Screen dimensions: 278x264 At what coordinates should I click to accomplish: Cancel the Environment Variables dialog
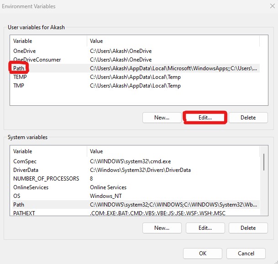pos(246,254)
